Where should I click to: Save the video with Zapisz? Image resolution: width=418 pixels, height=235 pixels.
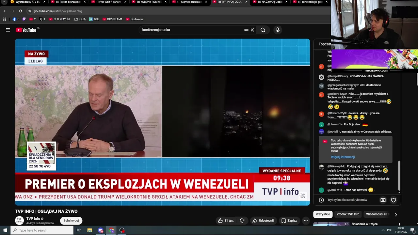pos(289,221)
